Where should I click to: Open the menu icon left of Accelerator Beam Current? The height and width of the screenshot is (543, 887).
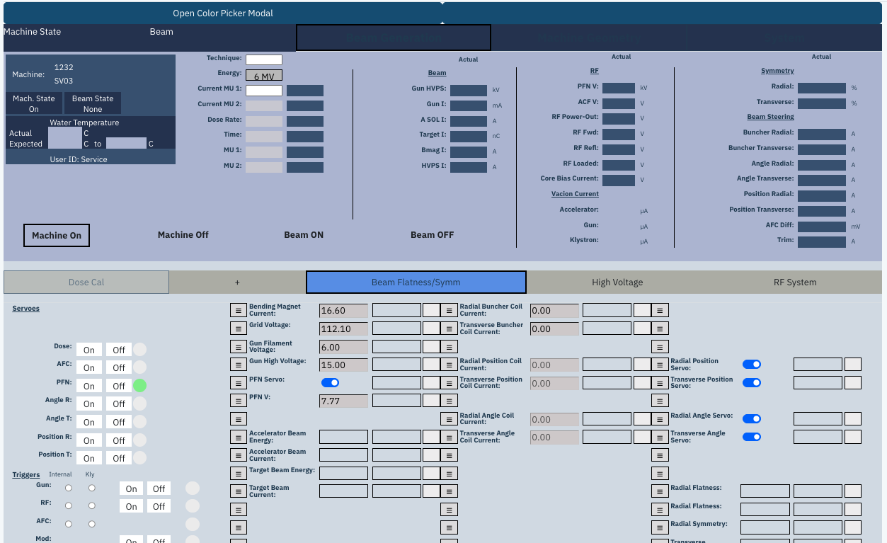coord(239,455)
